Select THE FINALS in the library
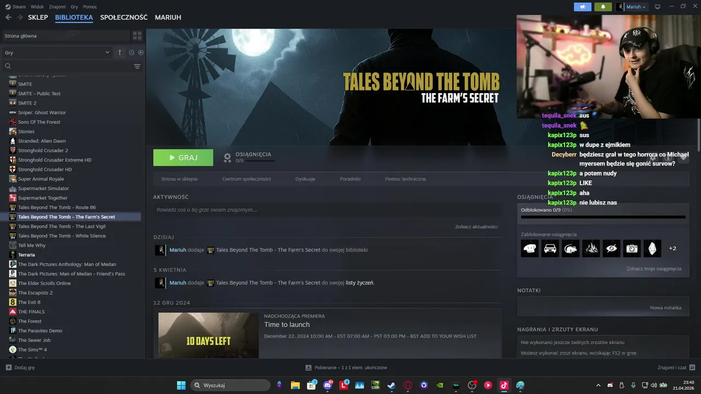The image size is (701, 394). click(31, 311)
